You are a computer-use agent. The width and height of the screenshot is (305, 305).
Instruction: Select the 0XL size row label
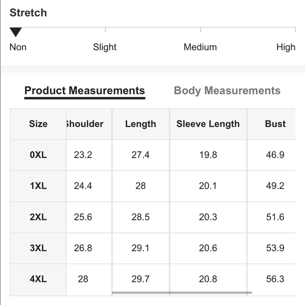click(38, 155)
